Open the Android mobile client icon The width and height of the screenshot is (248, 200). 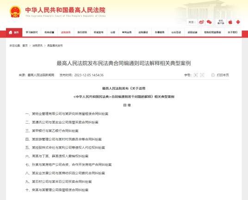[x=238, y=22]
